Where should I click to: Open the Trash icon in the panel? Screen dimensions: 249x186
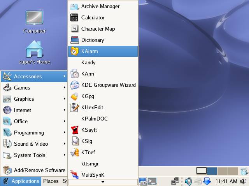pos(244,171)
